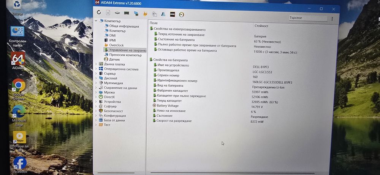Select the Производител row
Screen dimensions: 380x175
(x=168, y=70)
